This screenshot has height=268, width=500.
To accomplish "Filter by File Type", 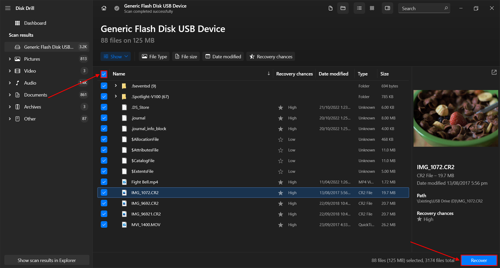I will click(x=154, y=56).
